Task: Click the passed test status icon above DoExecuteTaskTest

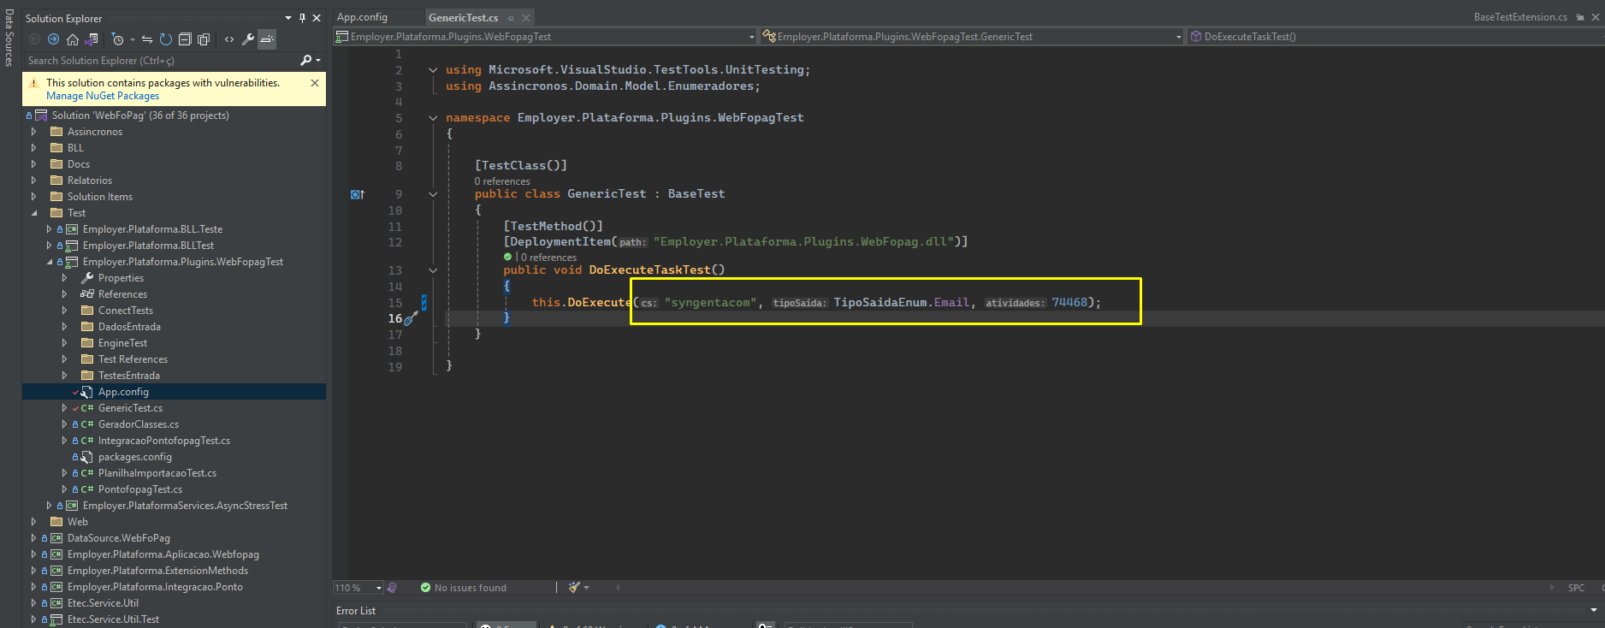Action: 508,257
